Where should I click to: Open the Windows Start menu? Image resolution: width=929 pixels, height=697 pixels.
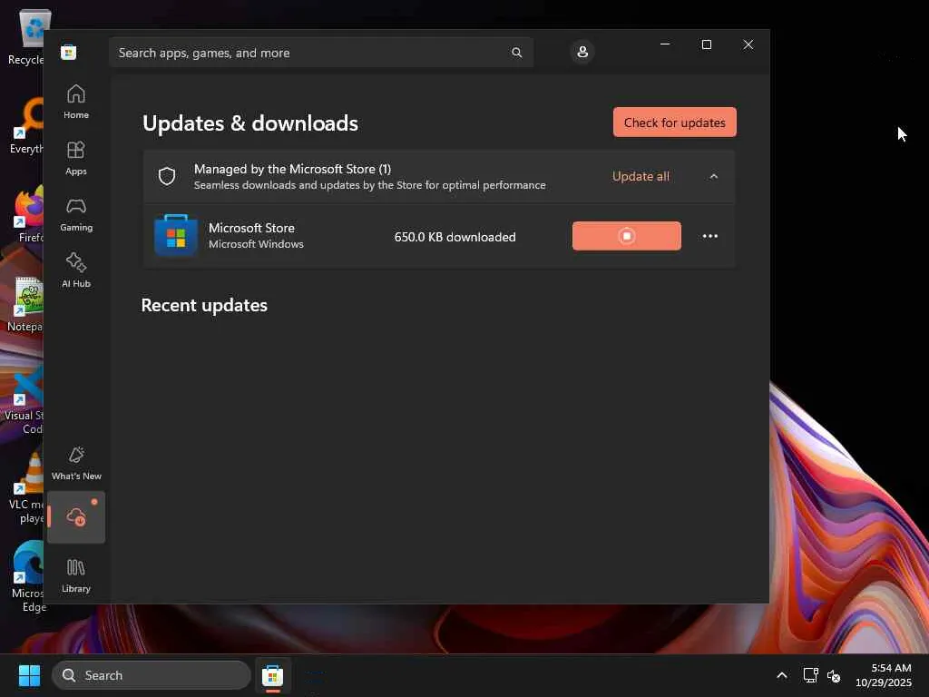click(x=29, y=675)
